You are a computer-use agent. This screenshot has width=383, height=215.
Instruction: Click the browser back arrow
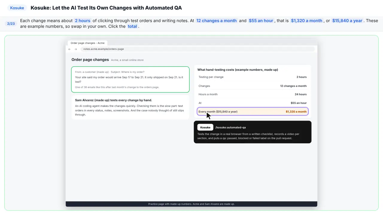click(x=69, y=49)
